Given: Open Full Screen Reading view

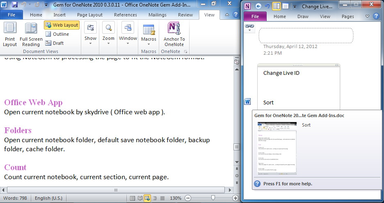Looking at the screenshot, I should point(31,35).
